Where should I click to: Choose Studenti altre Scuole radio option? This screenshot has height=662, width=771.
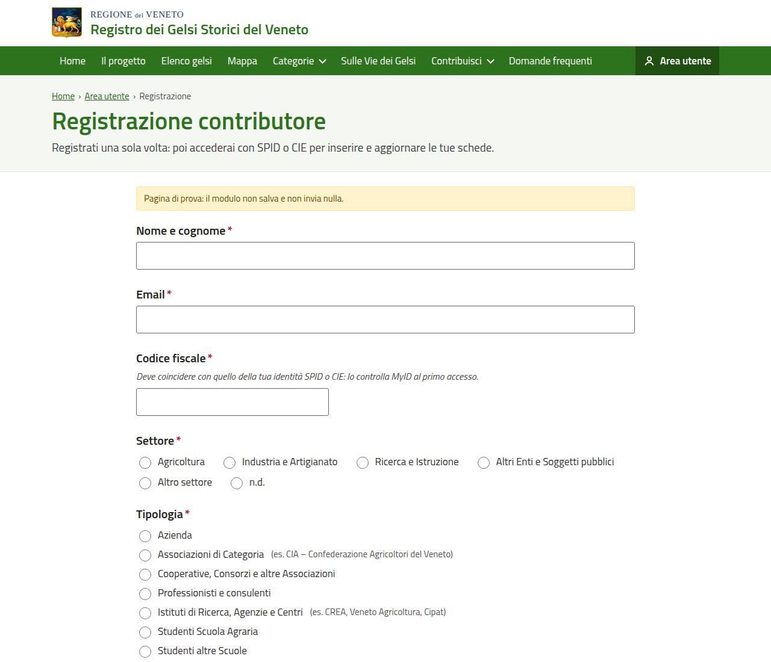[x=145, y=652]
